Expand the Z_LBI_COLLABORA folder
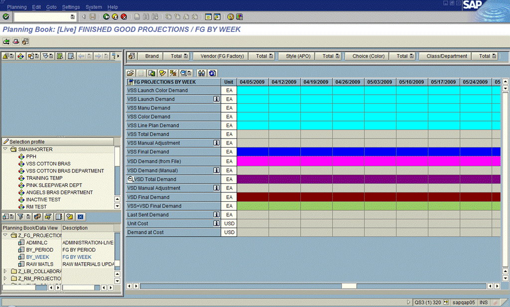The image size is (510, 307). 5,271
